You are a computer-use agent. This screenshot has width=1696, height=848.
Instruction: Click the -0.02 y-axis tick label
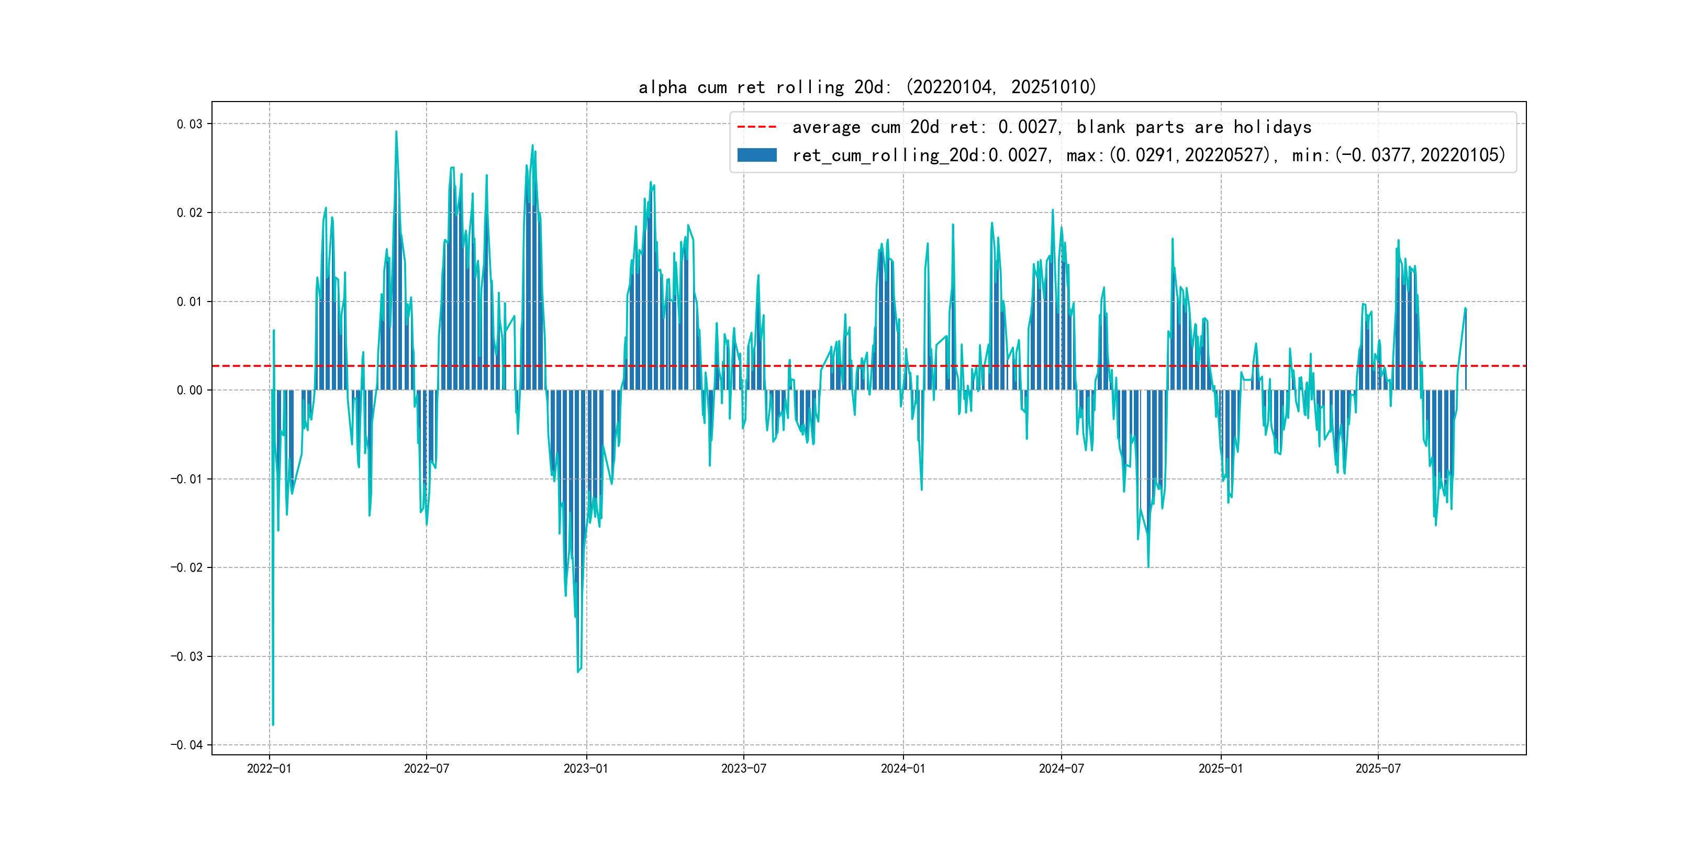coord(186,567)
